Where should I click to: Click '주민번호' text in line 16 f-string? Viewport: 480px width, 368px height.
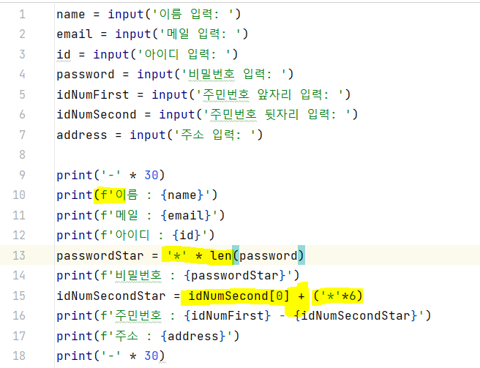138,315
